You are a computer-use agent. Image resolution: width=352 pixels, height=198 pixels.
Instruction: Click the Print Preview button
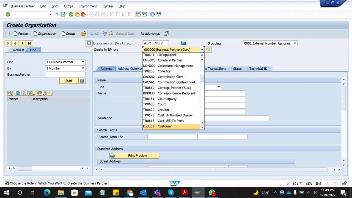coord(134,156)
